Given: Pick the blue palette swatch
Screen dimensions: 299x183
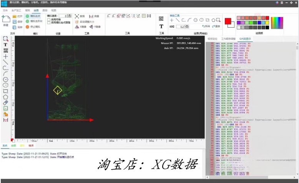Looking at the screenshot, I should 259,23.
